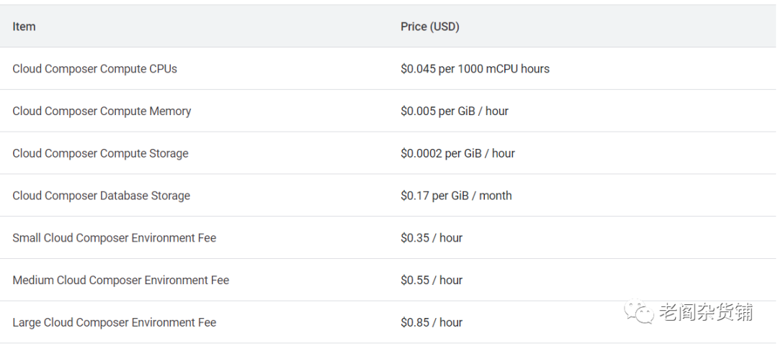Select the Cloud Composer Compute Memory cell

[x=102, y=111]
